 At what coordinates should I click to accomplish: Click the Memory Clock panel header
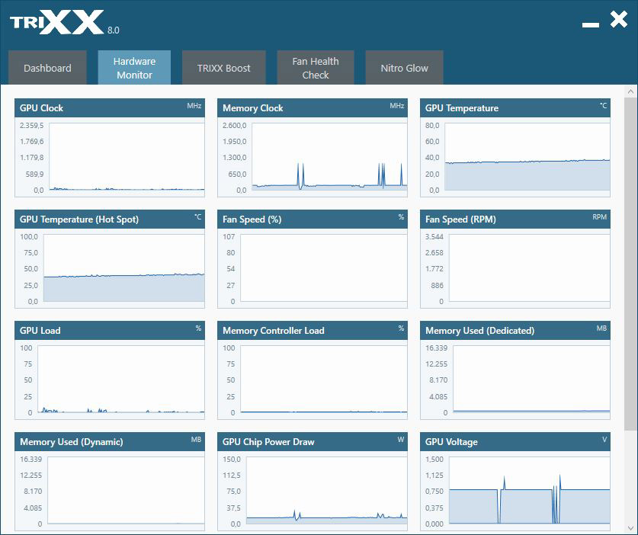(312, 107)
